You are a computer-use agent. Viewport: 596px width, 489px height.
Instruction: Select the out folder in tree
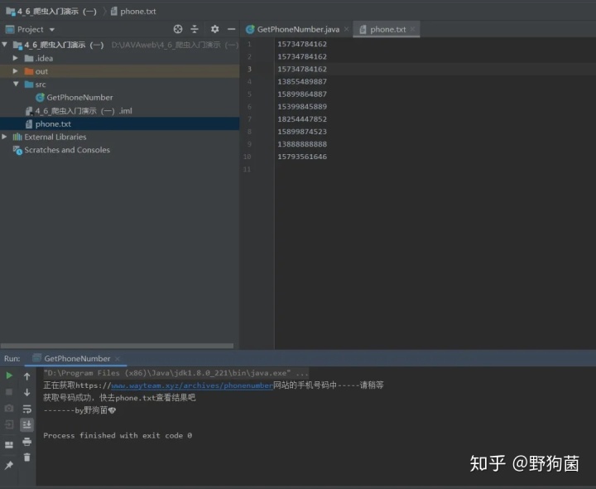[x=41, y=71]
